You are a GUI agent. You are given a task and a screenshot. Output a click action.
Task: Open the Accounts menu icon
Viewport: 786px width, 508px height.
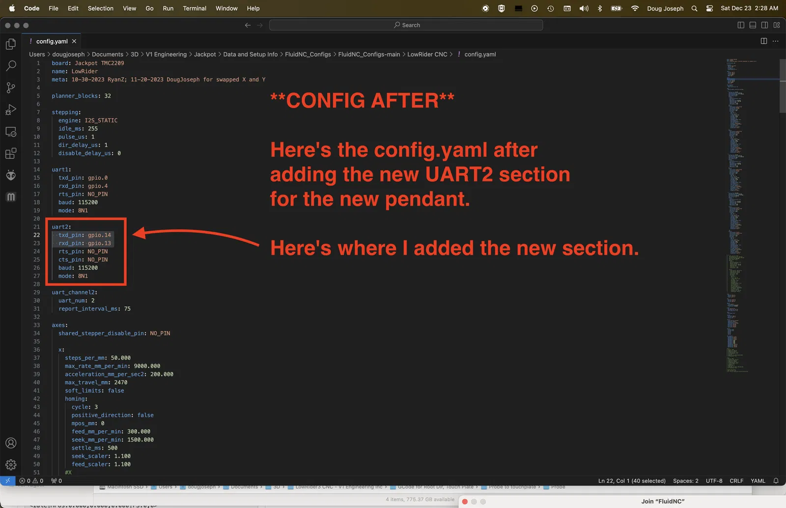coord(11,443)
